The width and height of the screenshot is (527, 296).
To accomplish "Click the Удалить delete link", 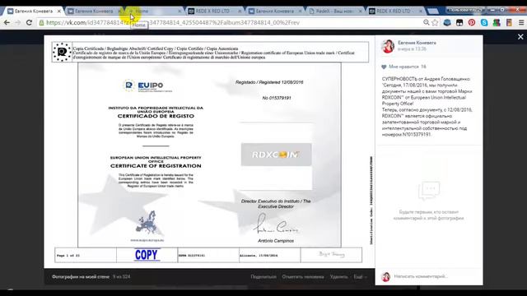I will (338, 277).
